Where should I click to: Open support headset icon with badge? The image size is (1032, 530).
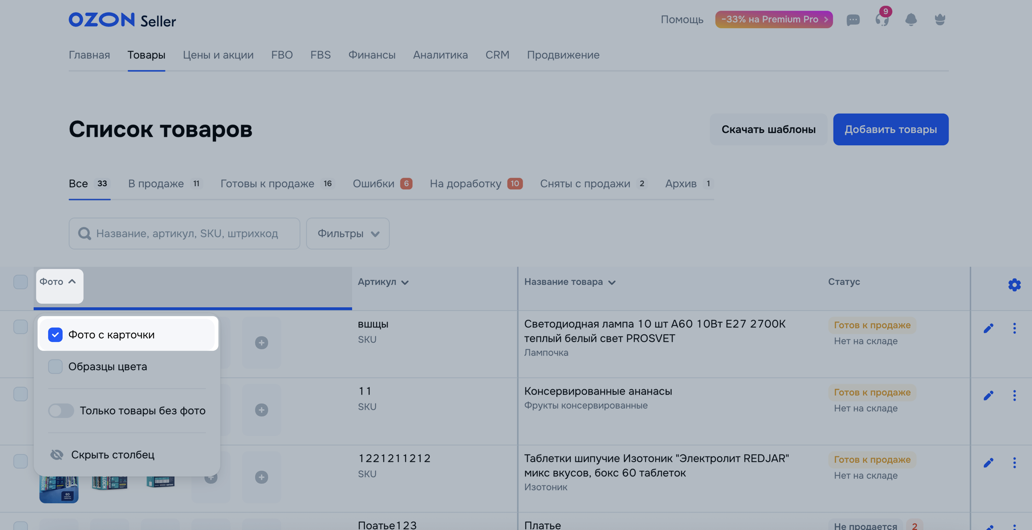882,19
